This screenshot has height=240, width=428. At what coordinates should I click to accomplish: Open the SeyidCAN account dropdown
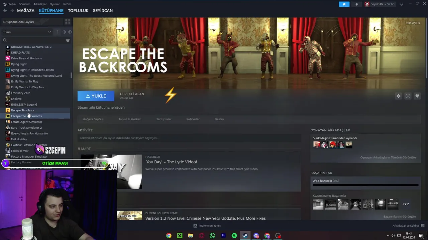380,4
